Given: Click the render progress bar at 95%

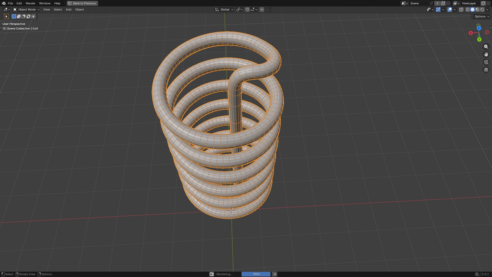Looking at the screenshot, I should point(256,274).
